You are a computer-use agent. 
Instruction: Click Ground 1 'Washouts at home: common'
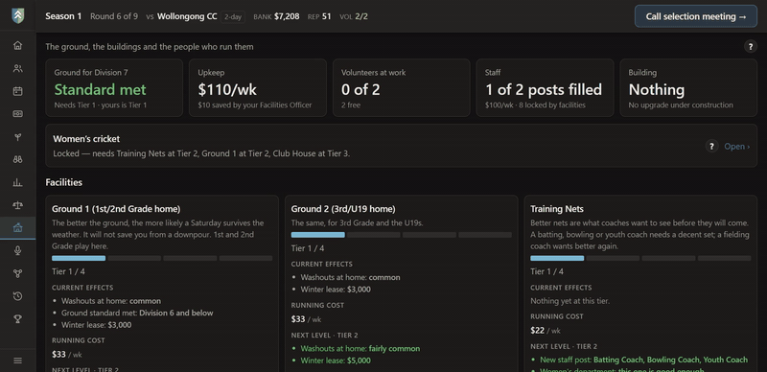(111, 301)
